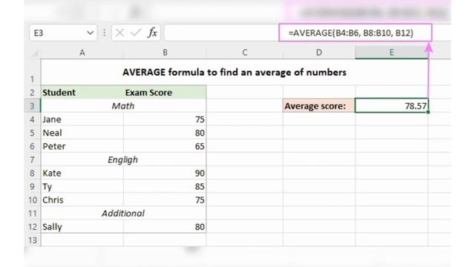Click the 'Peter' cell
The width and height of the screenshot is (475, 267).
(82, 146)
